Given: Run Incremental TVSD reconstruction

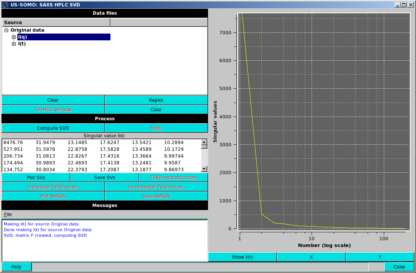Looking at the screenshot, I should (x=156, y=187).
